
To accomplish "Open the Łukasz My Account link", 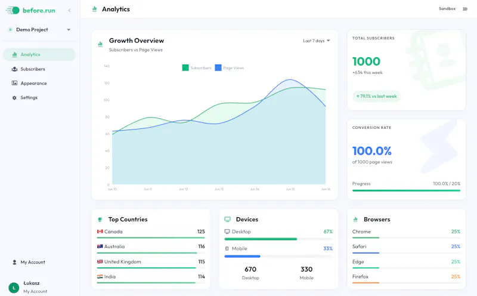I will (35, 291).
